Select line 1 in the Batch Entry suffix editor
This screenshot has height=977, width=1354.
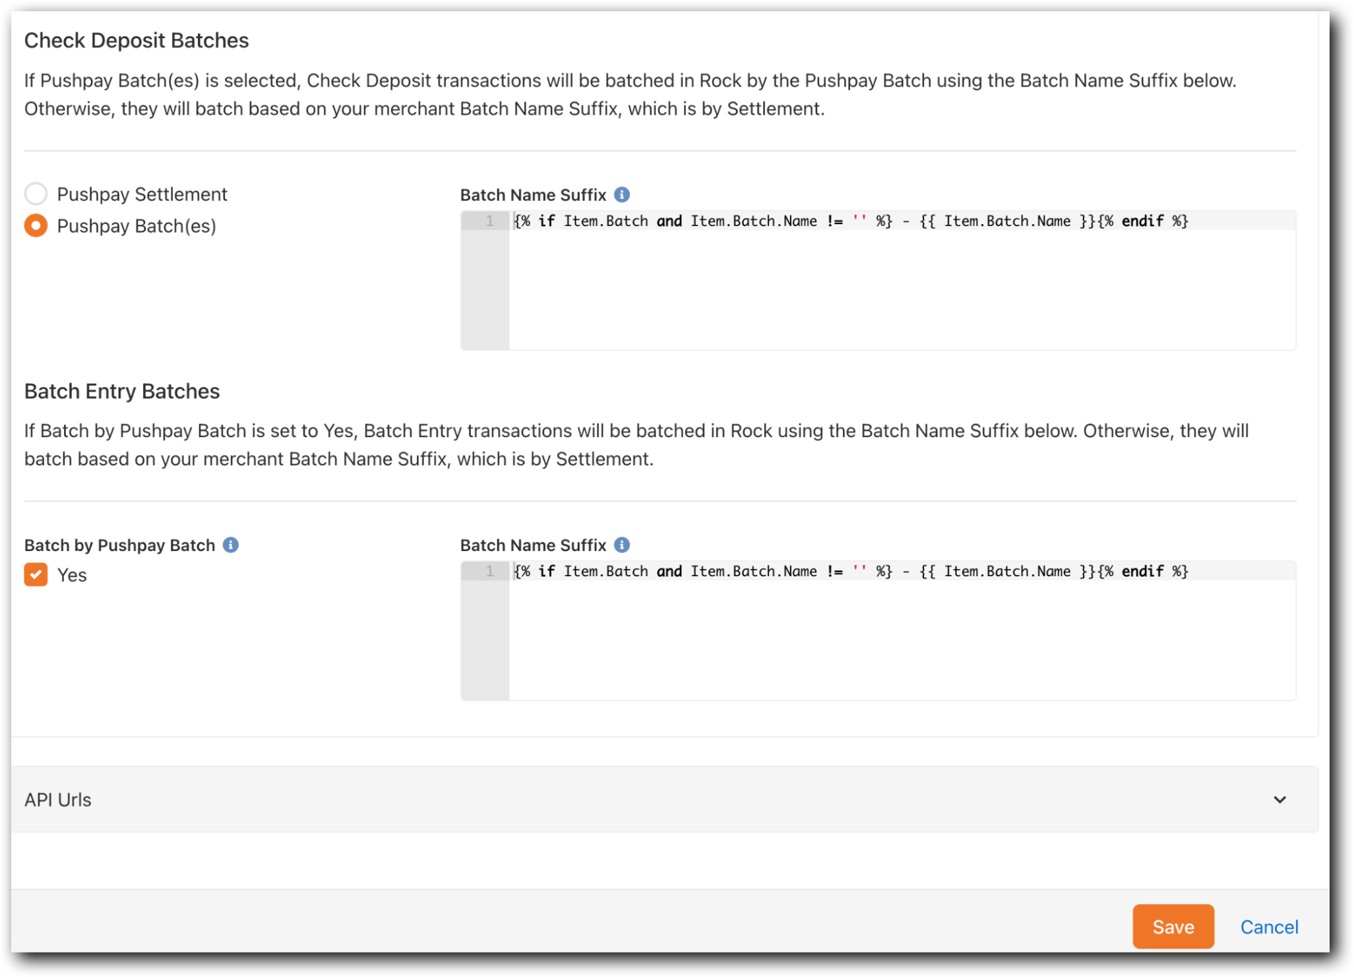(491, 571)
